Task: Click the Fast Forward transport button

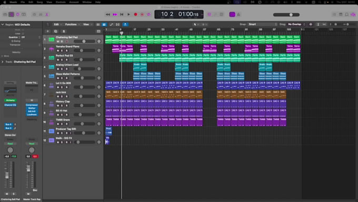Action: [115, 14]
